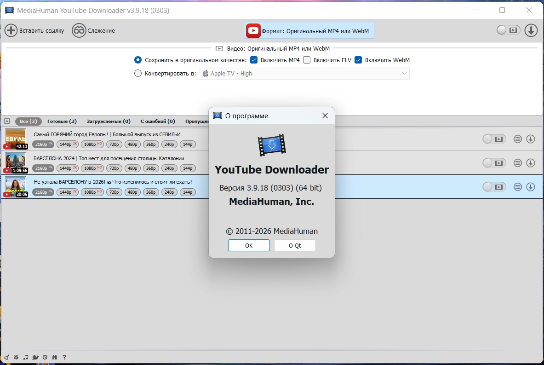Viewport: 544px width, 365px height.
Task: Start download for the БАРСЕЛОНА 2024 row
Action: [x=531, y=163]
